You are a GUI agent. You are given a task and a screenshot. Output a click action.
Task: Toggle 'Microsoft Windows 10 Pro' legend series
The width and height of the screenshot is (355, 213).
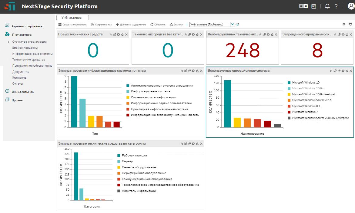click(308, 88)
